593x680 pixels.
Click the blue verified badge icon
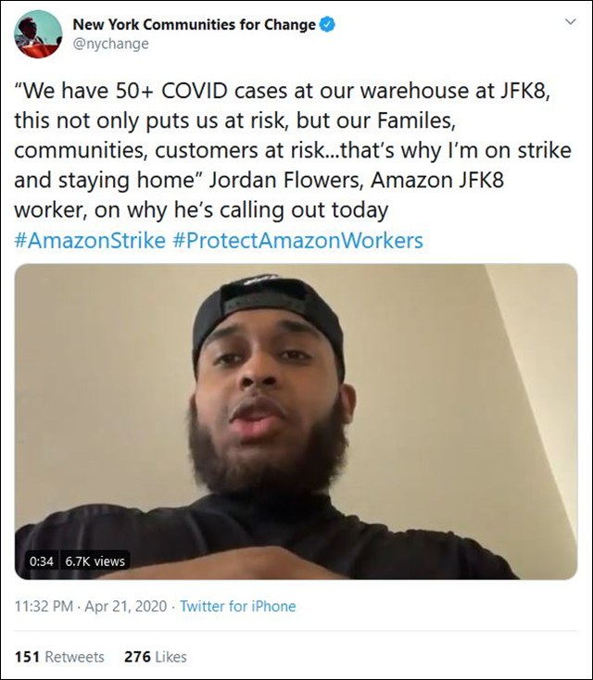(x=327, y=25)
